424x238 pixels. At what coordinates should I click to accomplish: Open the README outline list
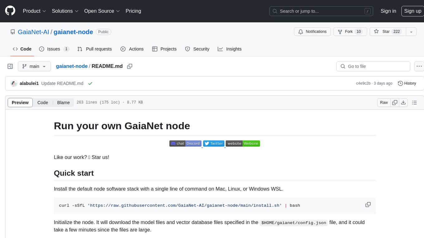[415, 102]
